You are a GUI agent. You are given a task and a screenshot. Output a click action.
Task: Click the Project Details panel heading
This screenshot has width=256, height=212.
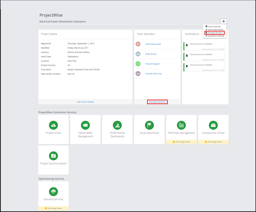coord(49,34)
